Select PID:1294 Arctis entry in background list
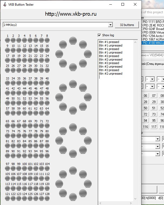Screen dimensions: 164x205 pos(152,36)
